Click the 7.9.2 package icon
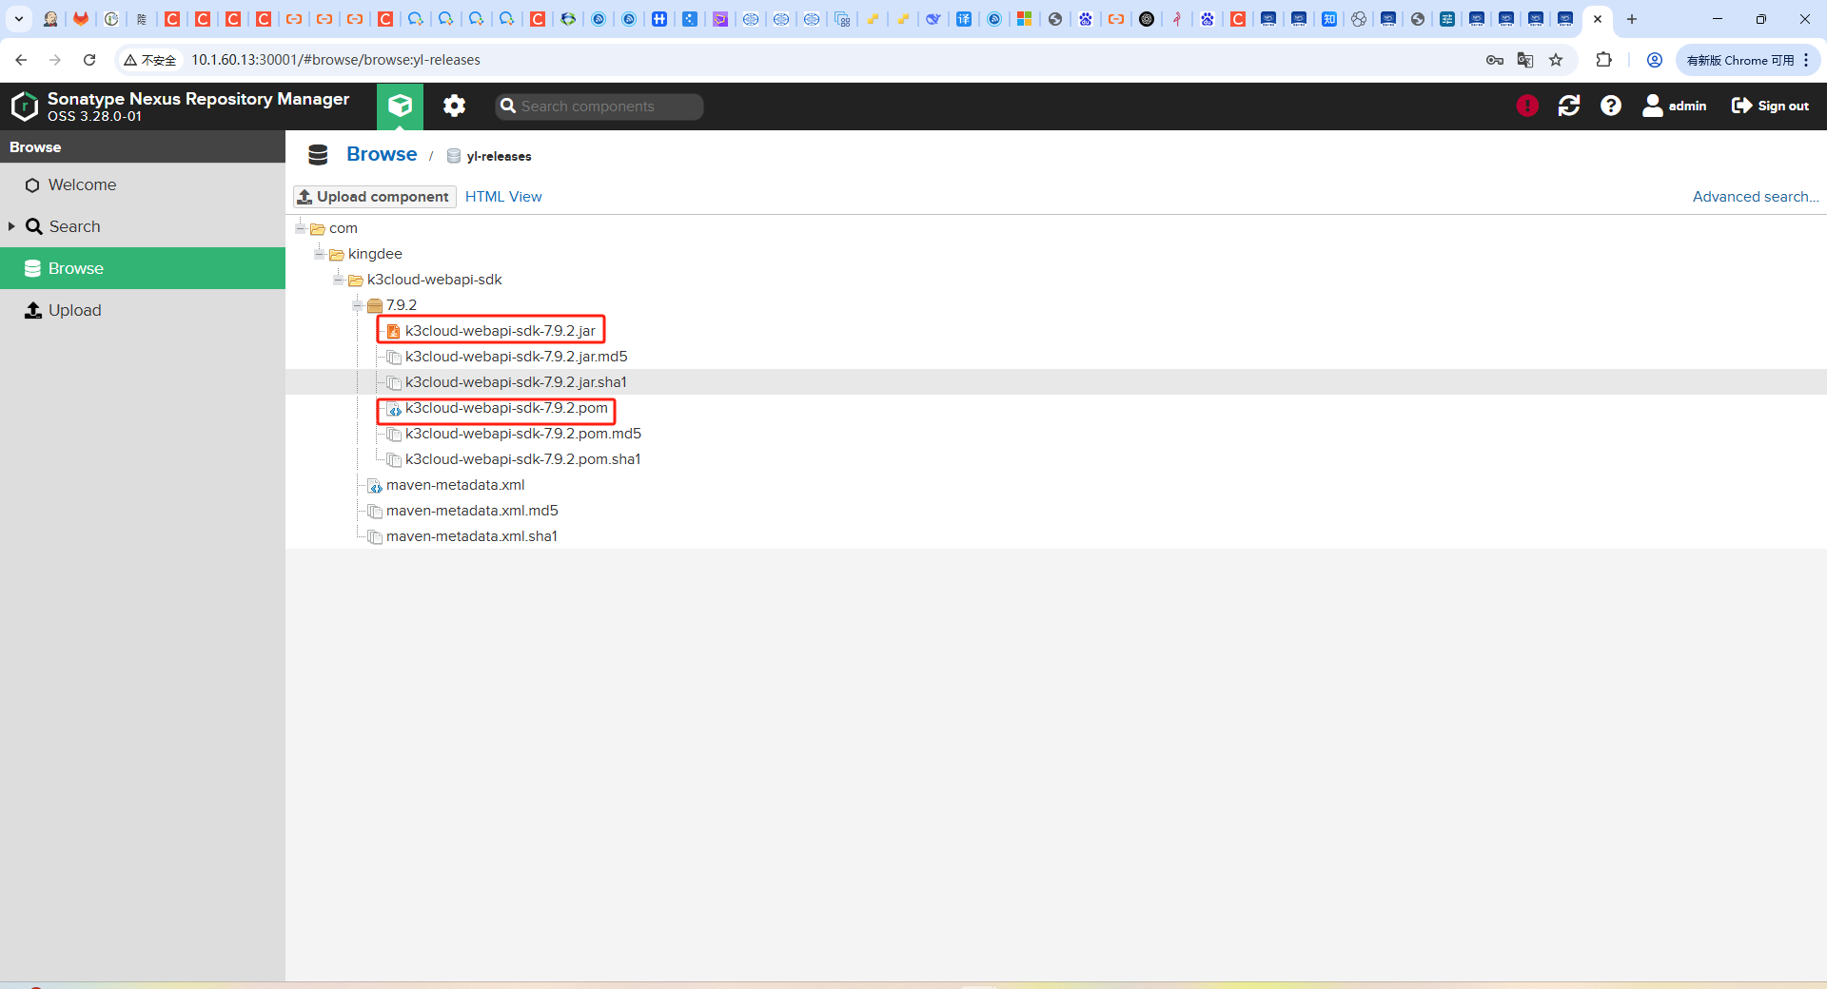Image resolution: width=1827 pixels, height=989 pixels. pos(375,305)
